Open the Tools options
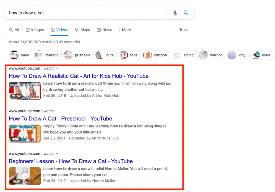Screen dimensions: 275x192 tap(184, 30)
